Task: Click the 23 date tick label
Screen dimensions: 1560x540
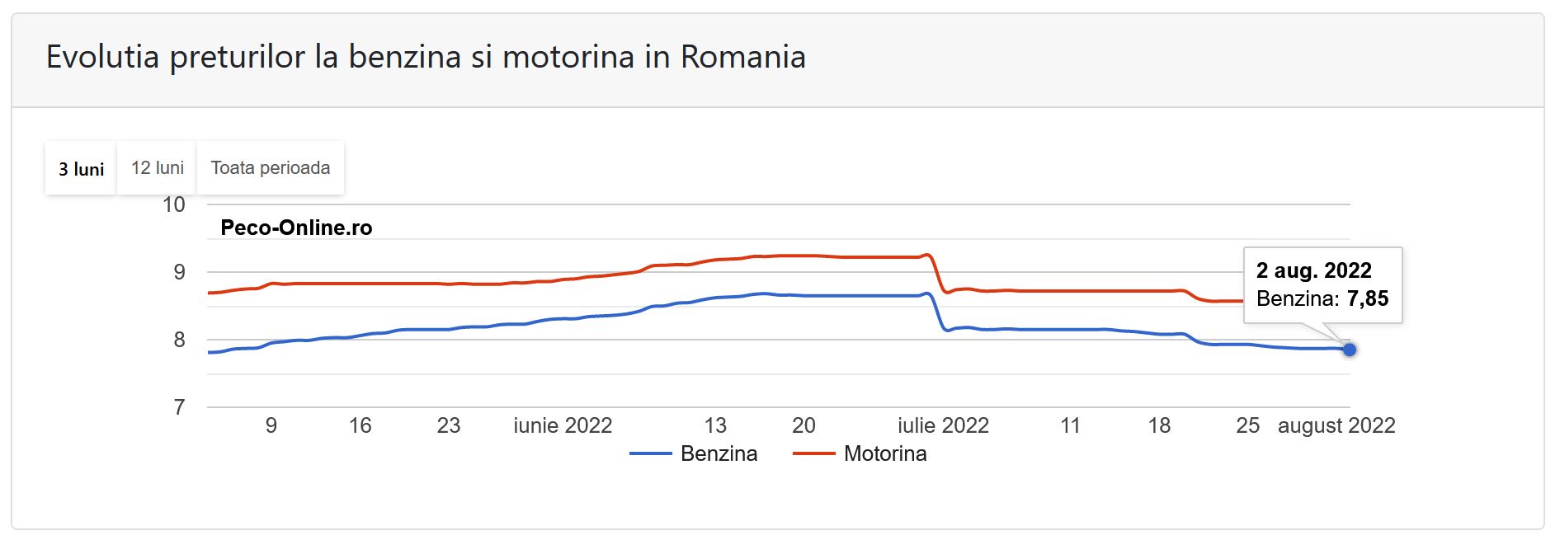Action: point(448,425)
